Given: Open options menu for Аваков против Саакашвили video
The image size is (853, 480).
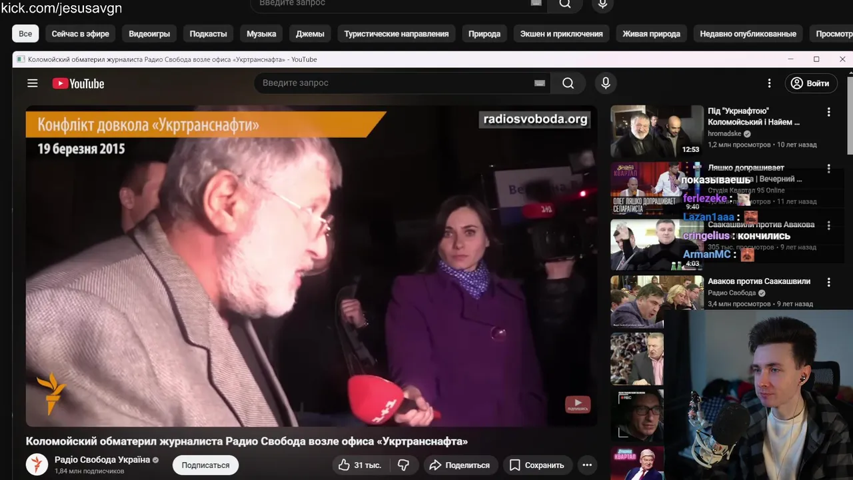Looking at the screenshot, I should point(829,283).
